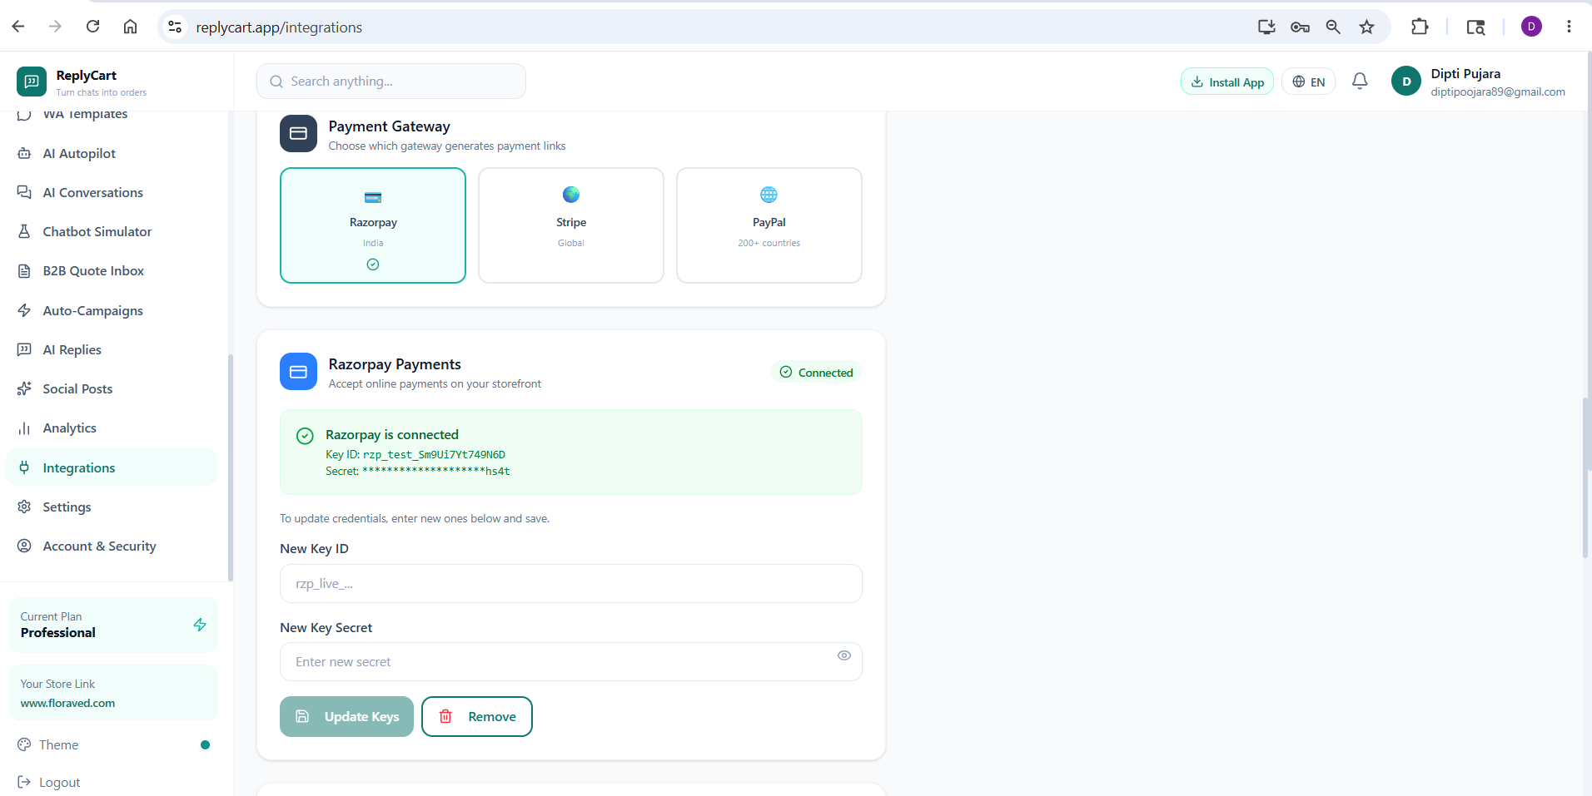
Task: Click the Chrome side panel search icon
Action: [x=1475, y=27]
